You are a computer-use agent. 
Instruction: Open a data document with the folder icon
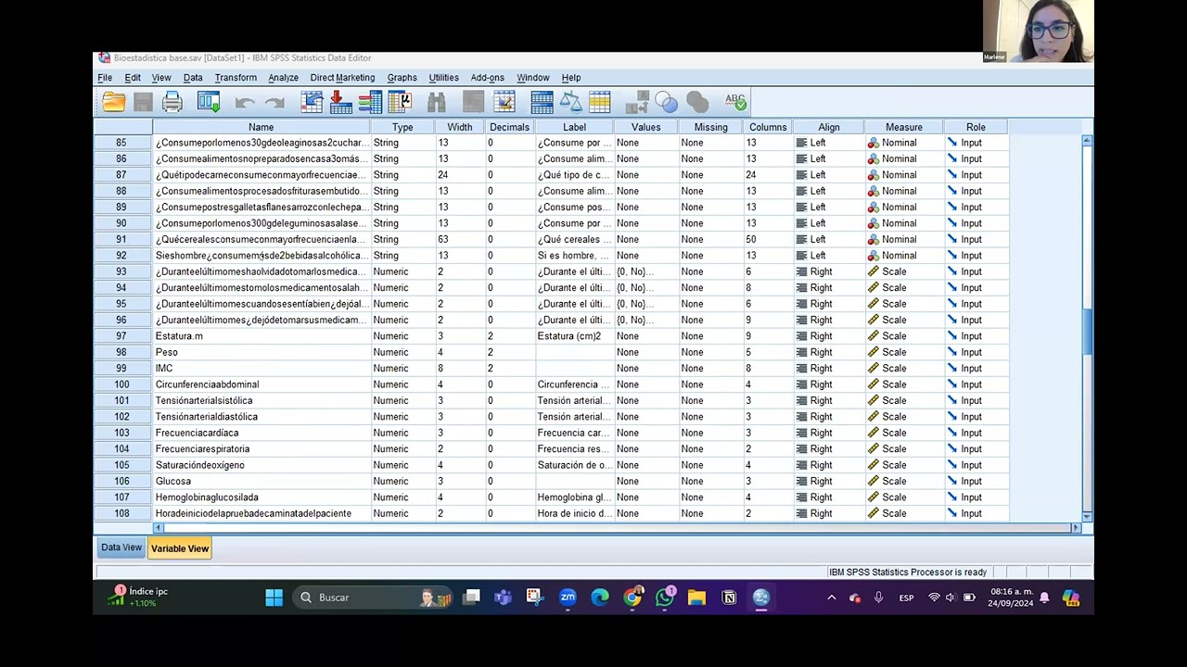coord(114,102)
